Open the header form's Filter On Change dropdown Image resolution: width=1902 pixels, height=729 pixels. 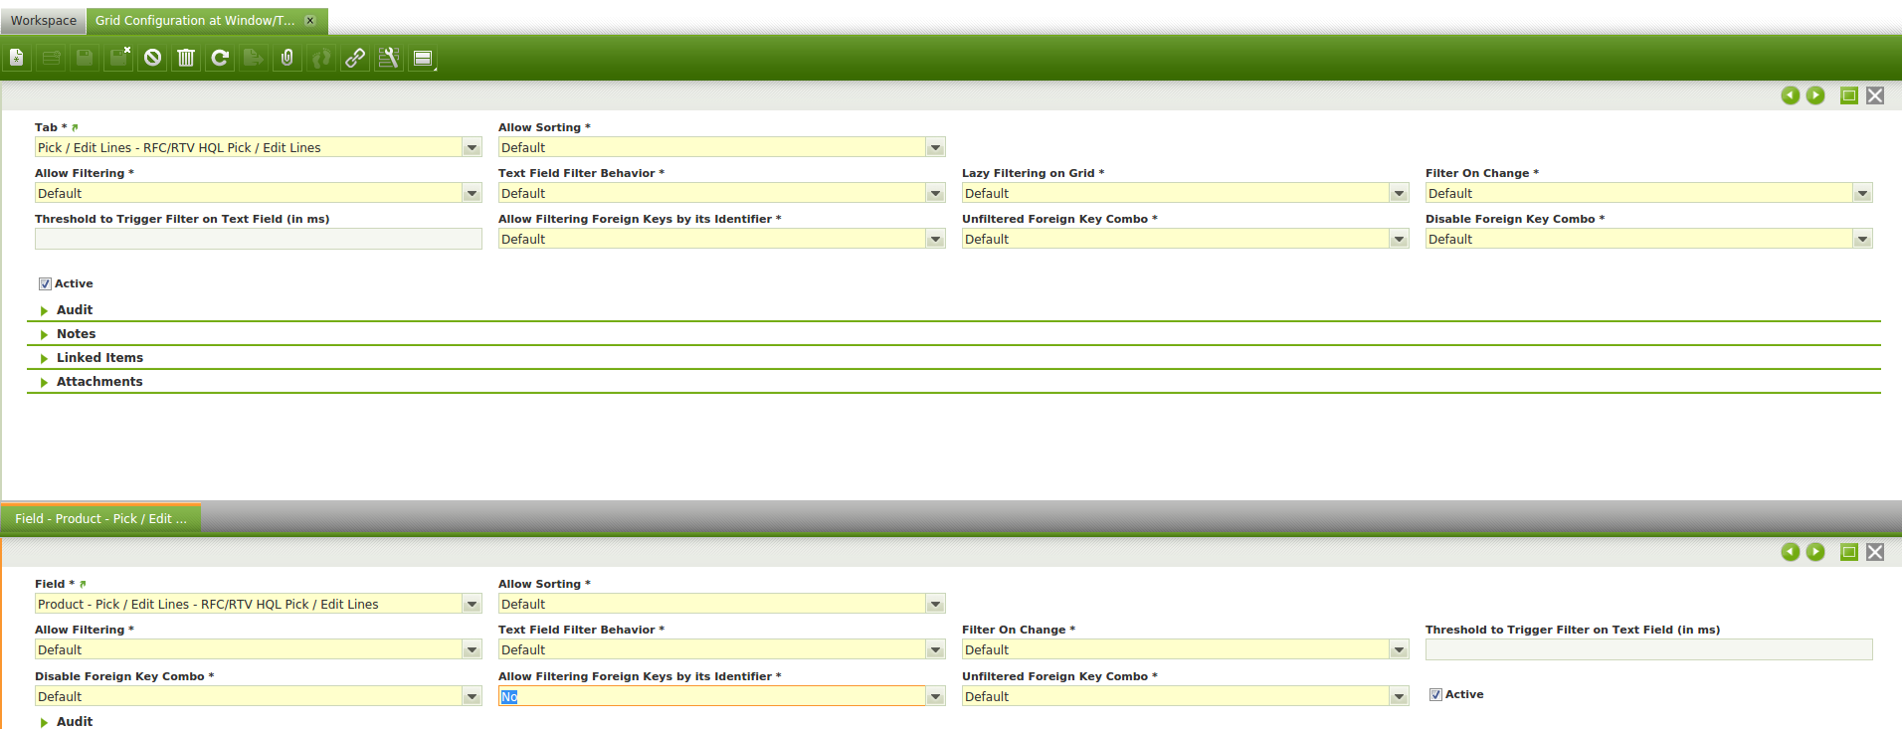pos(1863,193)
